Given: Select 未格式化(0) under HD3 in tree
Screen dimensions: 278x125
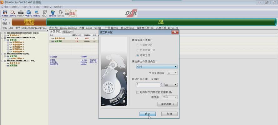Looking at the screenshot, I should (x=15, y=63).
